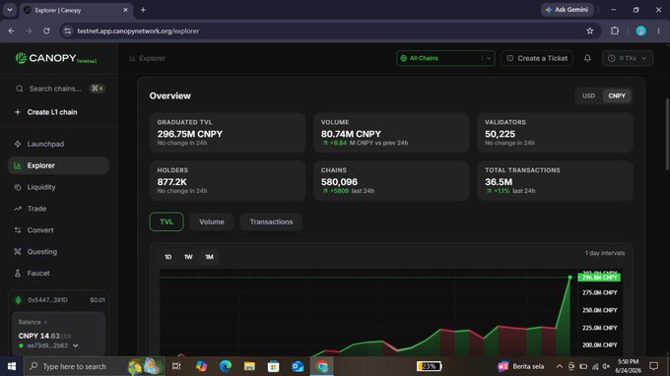
Task: Open the tab search dropdown arrow
Action: coord(10,10)
